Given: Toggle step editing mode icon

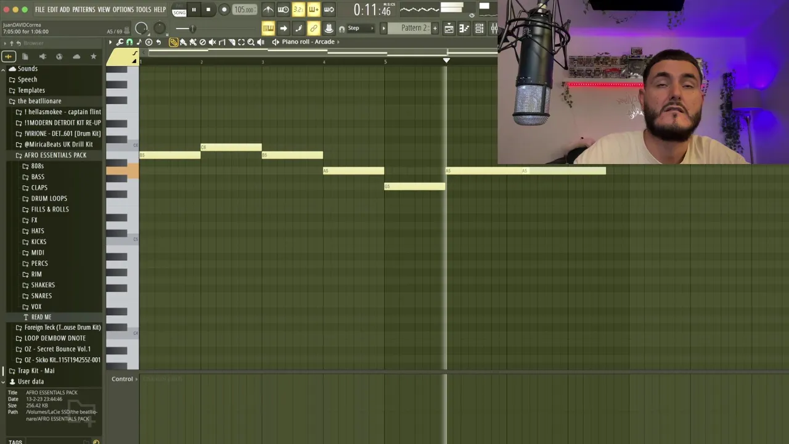Looking at the screenshot, I should (x=298, y=28).
